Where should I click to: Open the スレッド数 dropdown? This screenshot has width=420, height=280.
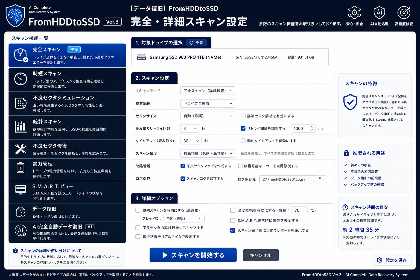click(184, 219)
